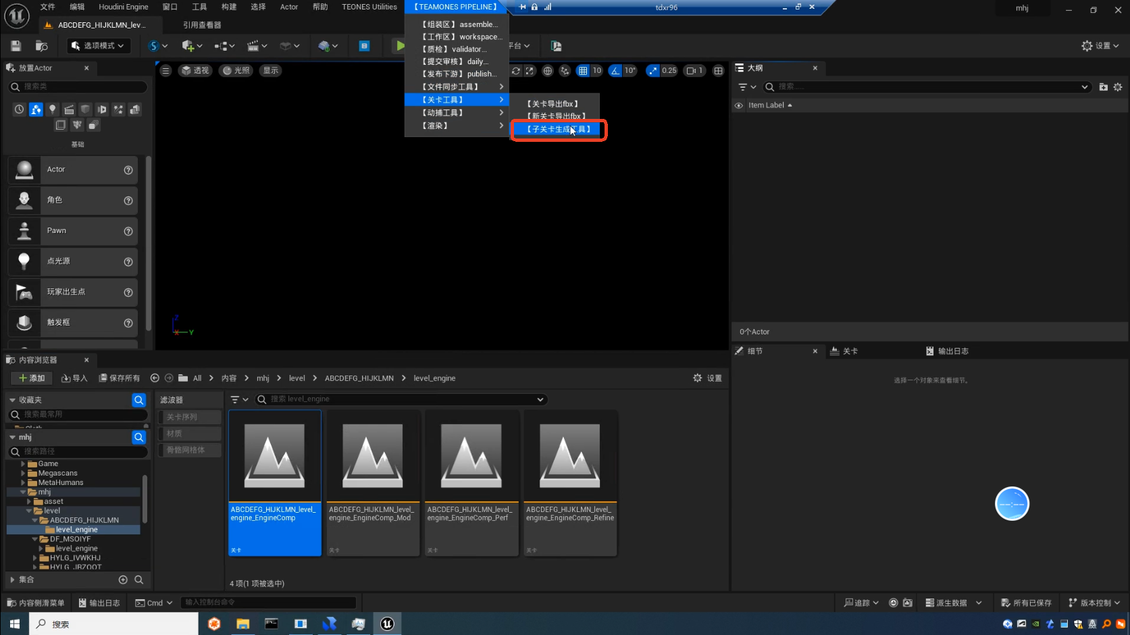The width and height of the screenshot is (1130, 635).
Task: Select the point light (点光源) icon
Action: pos(24,261)
